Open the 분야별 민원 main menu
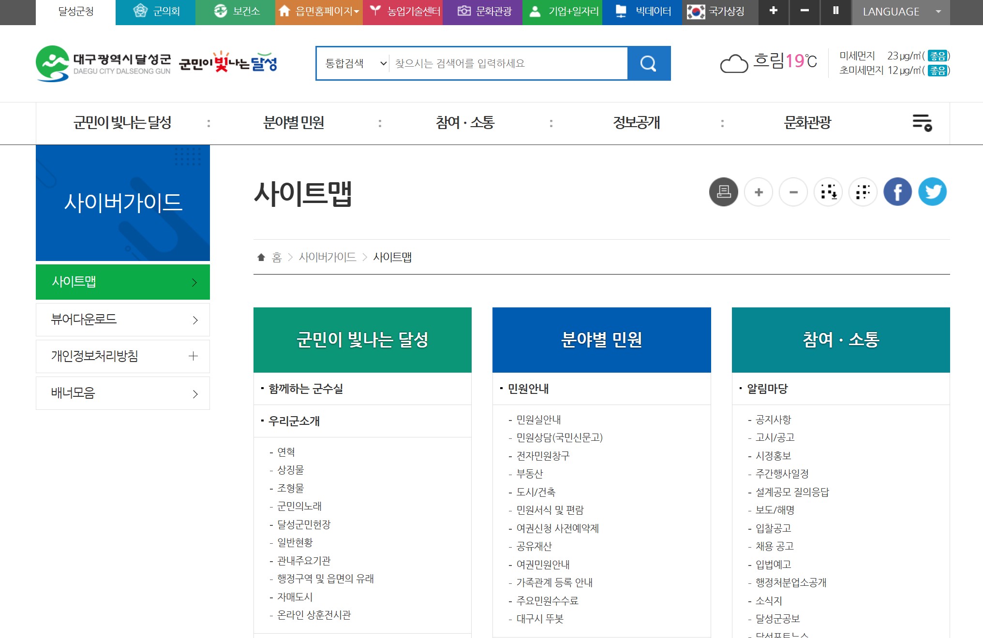Screen dimensions: 983x638 coord(294,123)
